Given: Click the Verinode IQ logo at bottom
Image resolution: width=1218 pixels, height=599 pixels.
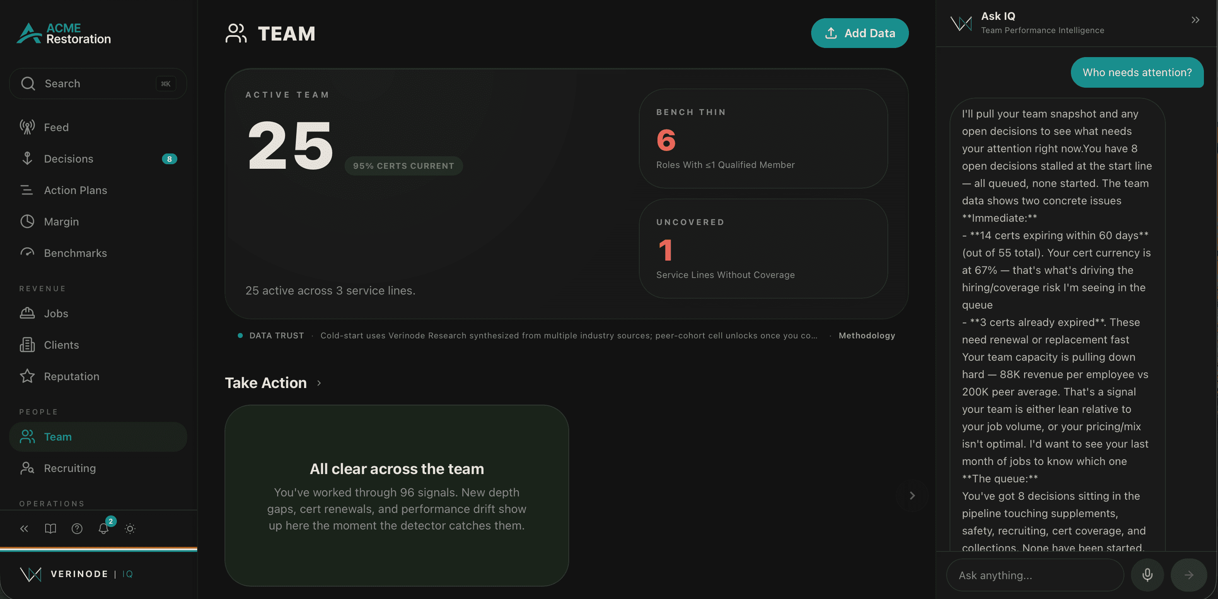Looking at the screenshot, I should [x=77, y=573].
